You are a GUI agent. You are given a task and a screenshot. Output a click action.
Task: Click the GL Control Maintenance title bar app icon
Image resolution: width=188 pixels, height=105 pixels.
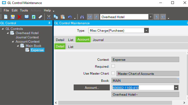pos(4,3)
